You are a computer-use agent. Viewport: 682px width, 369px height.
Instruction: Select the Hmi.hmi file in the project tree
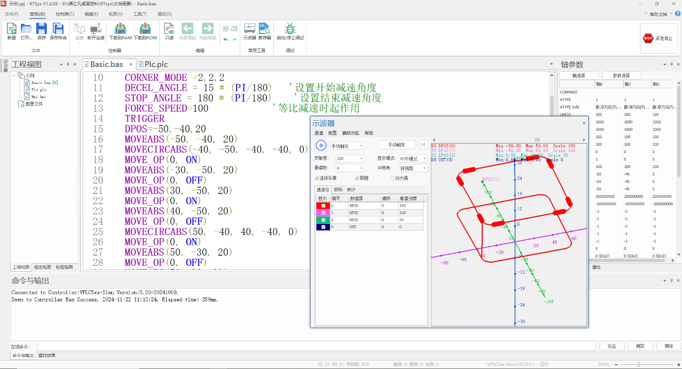(x=38, y=97)
